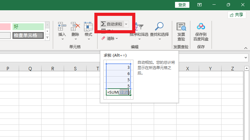Open the 排序和筛选 sort and filter icon
This screenshot has height=140, width=250.
139,27
